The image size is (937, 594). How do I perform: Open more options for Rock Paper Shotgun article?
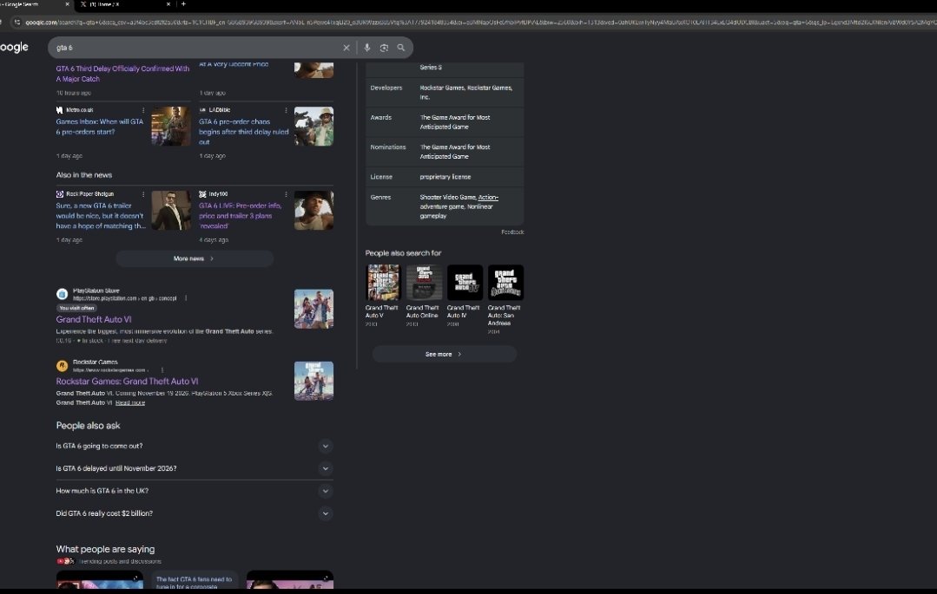pyautogui.click(x=143, y=194)
